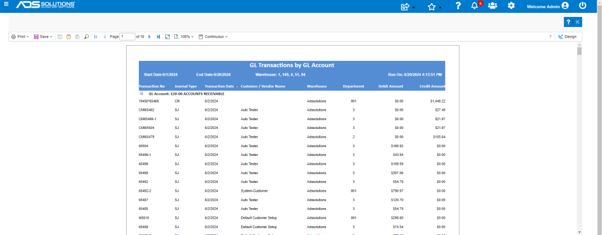Toggle full screen view
Image resolution: width=602 pixels, height=235 pixels.
(168, 37)
